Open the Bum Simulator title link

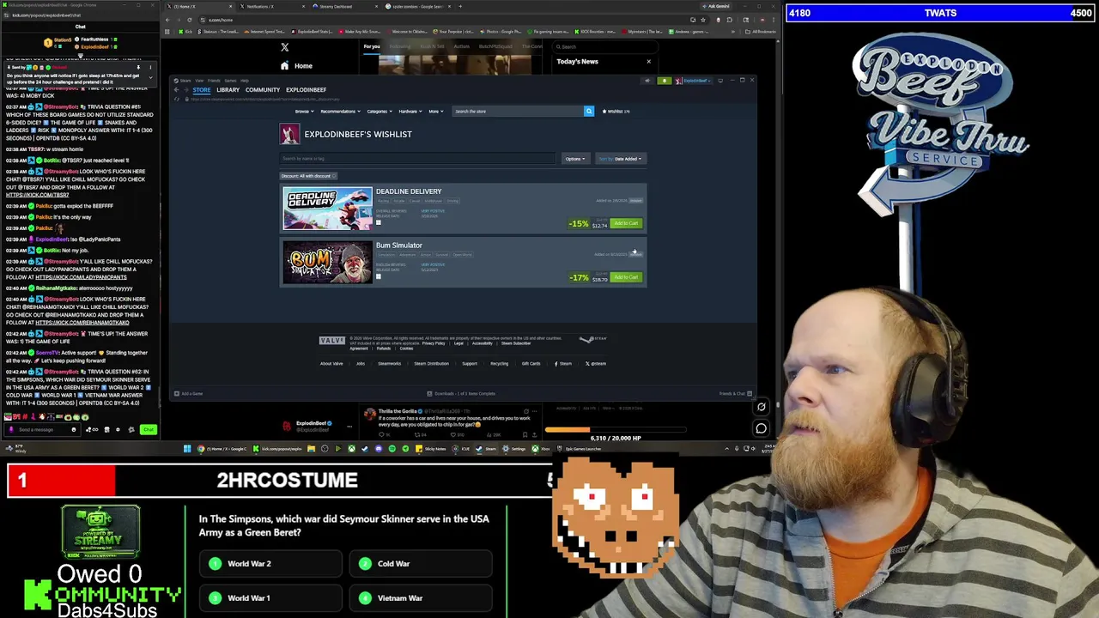pyautogui.click(x=398, y=245)
